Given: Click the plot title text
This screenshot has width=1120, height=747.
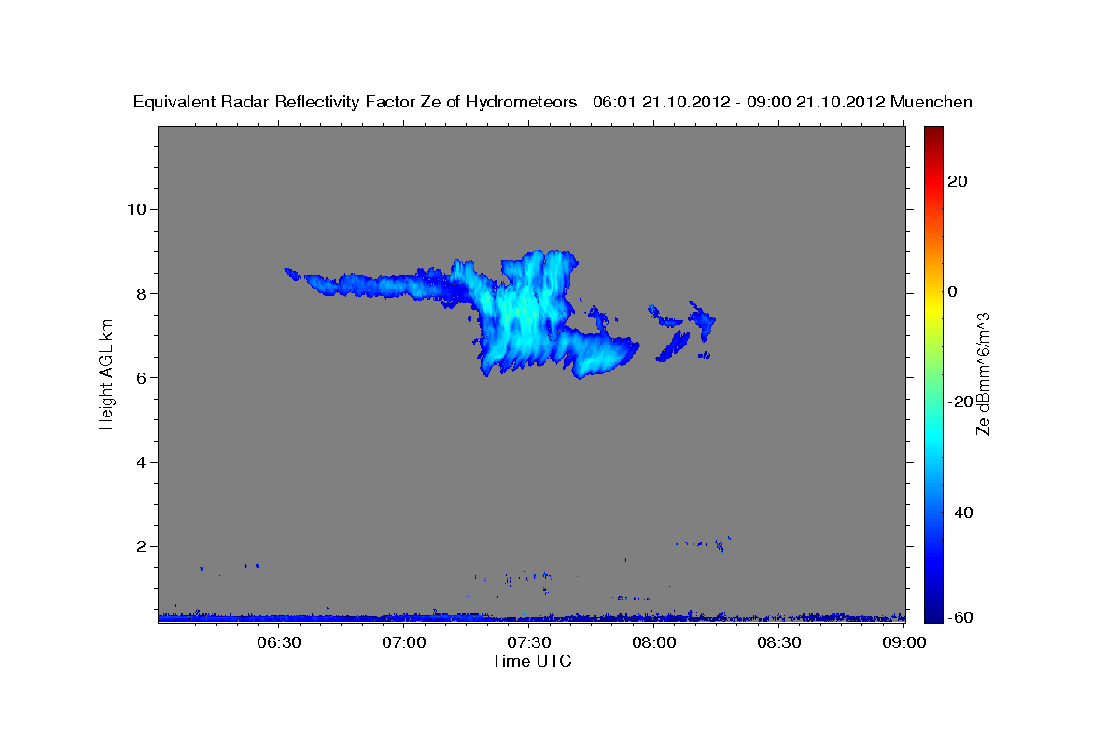Looking at the screenshot, I should (x=553, y=103).
